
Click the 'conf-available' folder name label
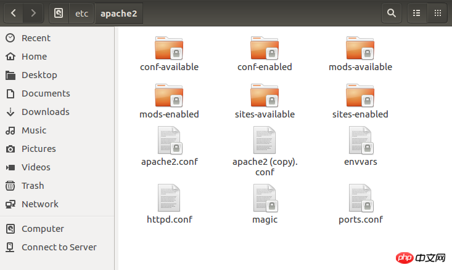(x=169, y=67)
